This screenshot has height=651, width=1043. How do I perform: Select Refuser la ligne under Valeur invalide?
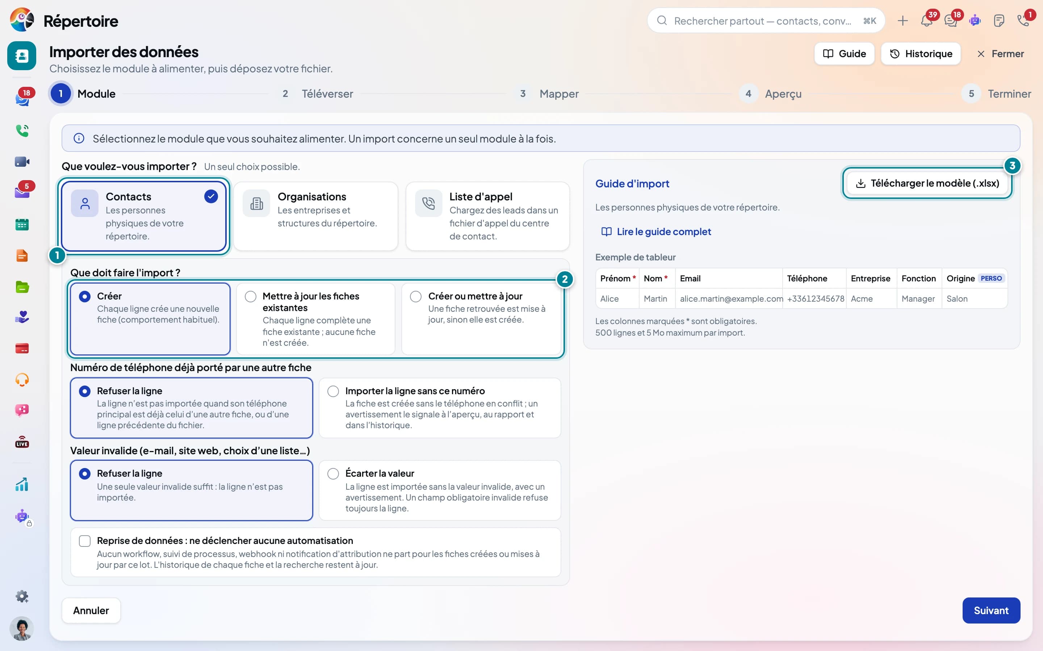[x=191, y=490]
